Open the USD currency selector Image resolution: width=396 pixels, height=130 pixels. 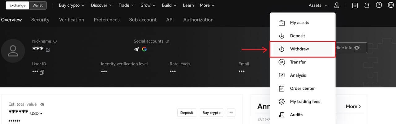37,114
